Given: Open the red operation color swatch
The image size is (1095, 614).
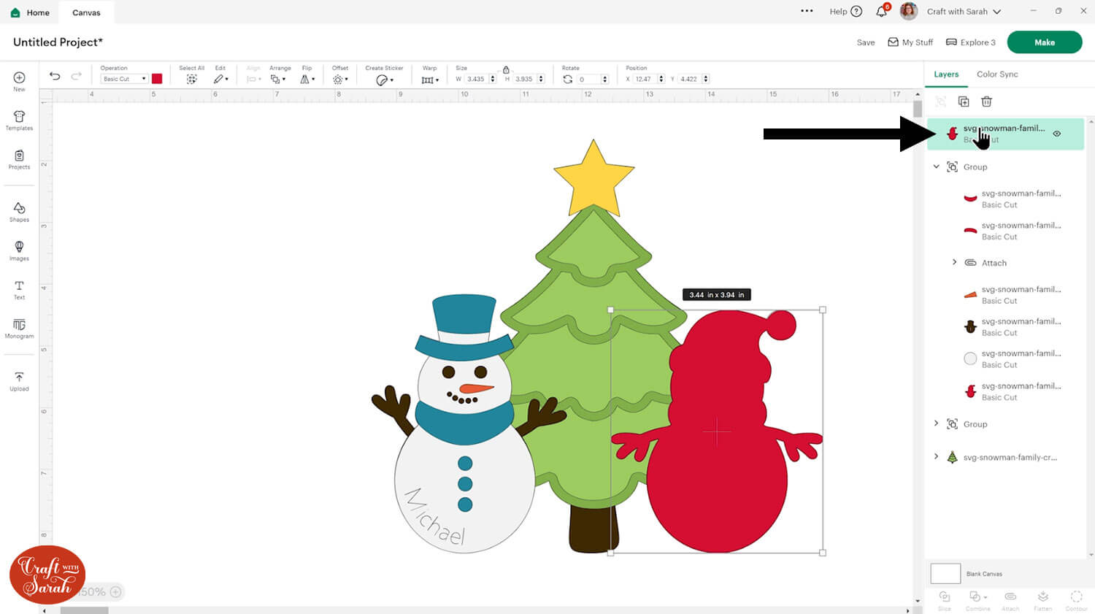Looking at the screenshot, I should (x=157, y=79).
